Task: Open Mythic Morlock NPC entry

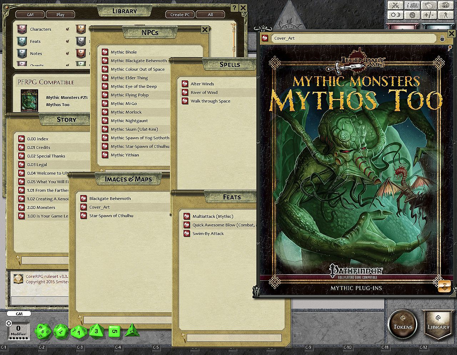Action: click(126, 112)
